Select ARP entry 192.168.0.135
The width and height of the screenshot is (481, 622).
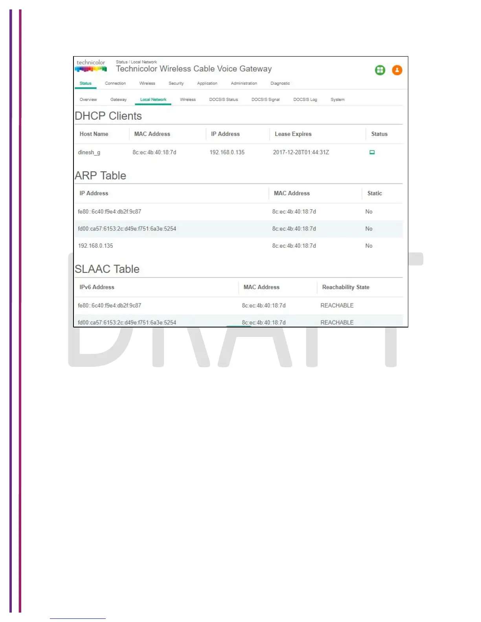[95, 246]
